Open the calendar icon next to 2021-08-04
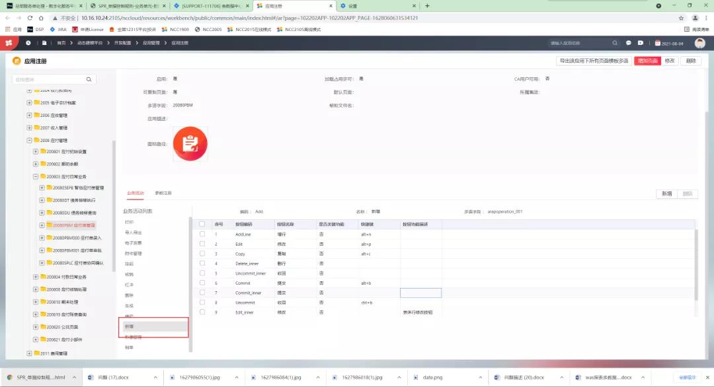 (x=658, y=43)
